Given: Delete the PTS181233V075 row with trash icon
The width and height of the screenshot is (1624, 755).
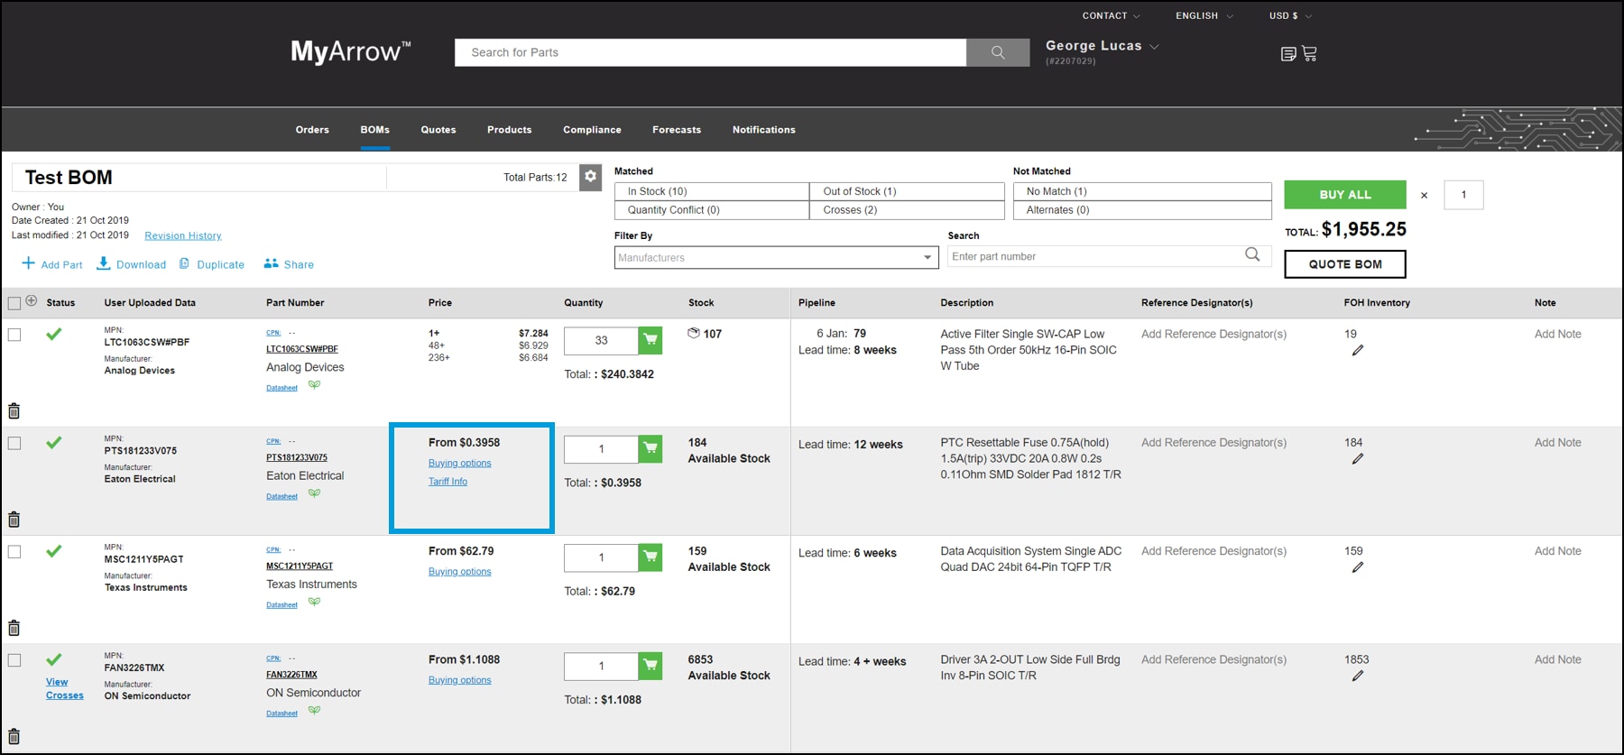Looking at the screenshot, I should tap(14, 520).
